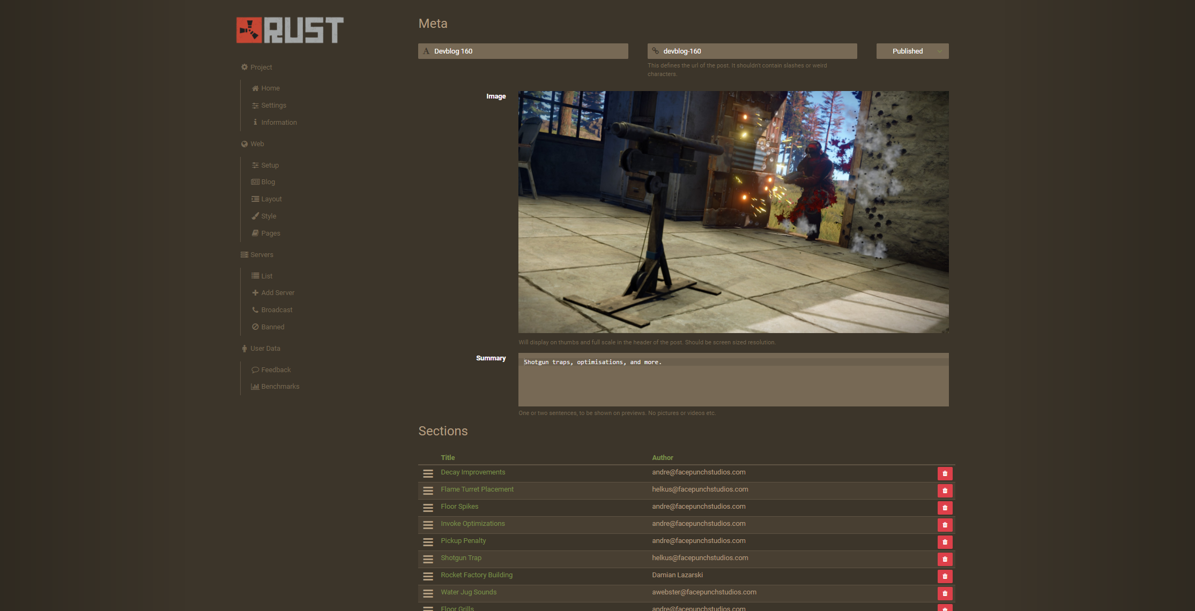Click the Summary text area

[x=733, y=380]
